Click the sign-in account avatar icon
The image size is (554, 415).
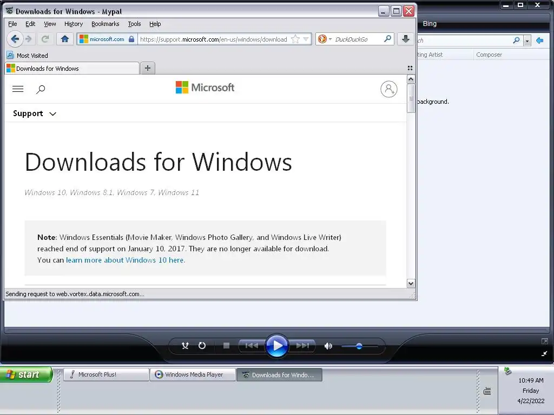click(388, 89)
